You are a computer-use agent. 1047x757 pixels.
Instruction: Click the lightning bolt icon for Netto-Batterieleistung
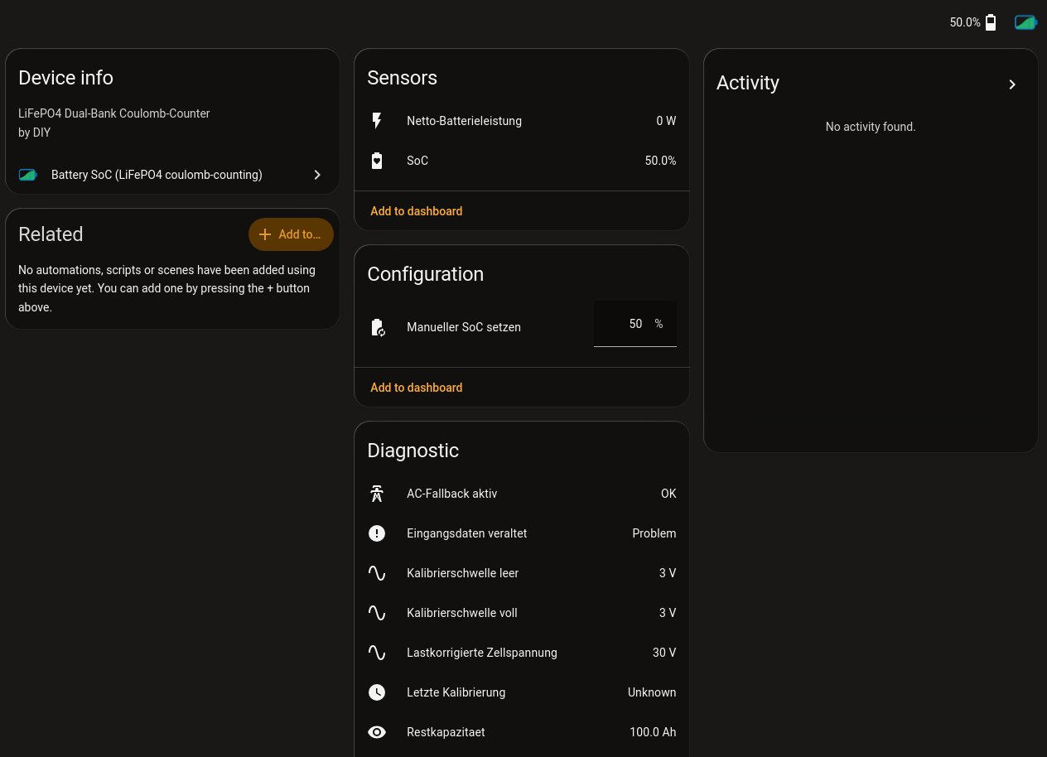coord(377,121)
